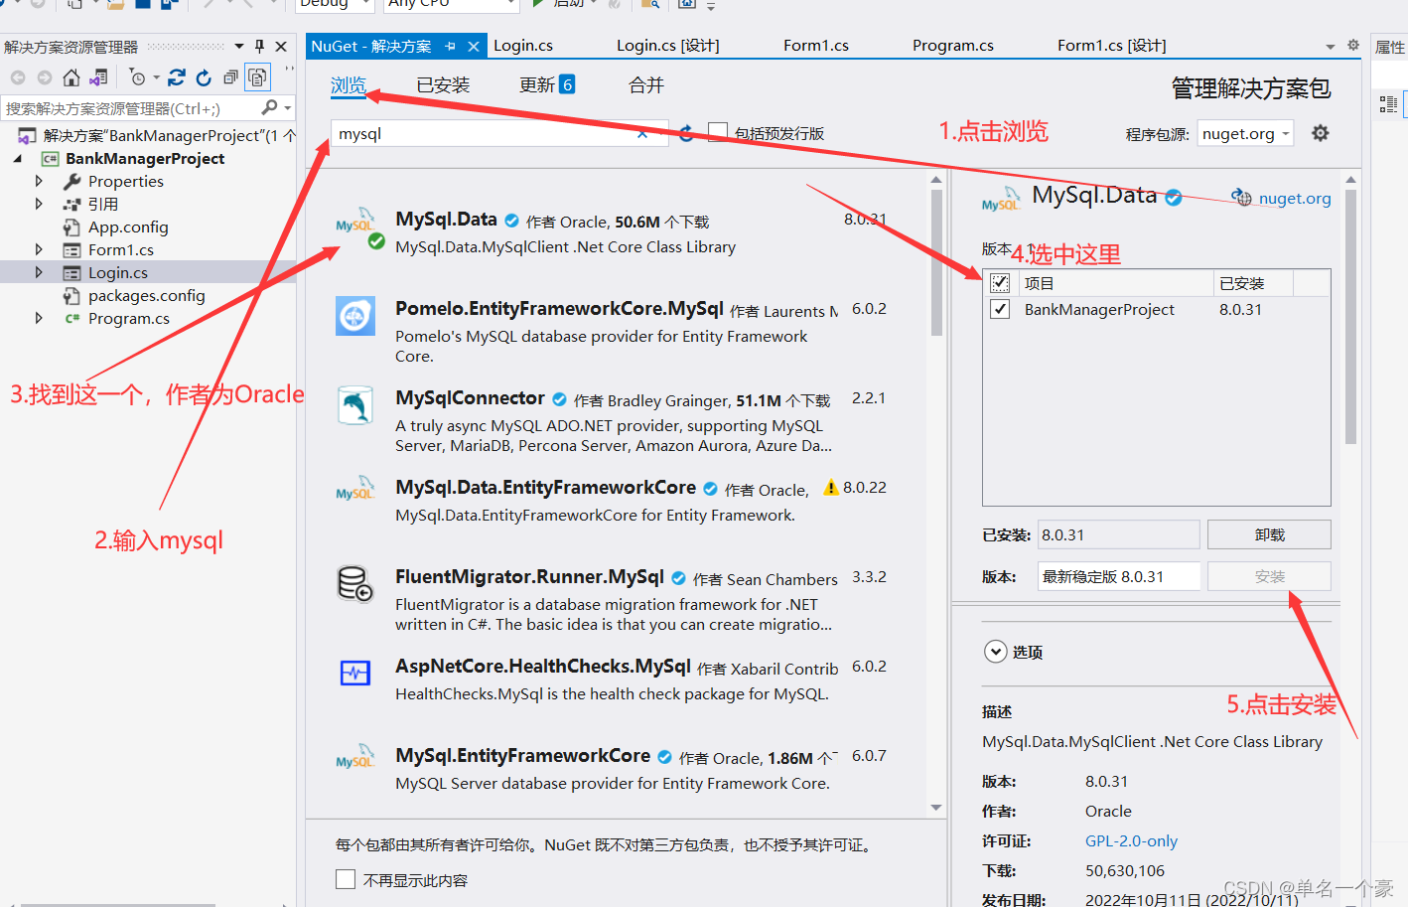Click the refresh icon in Solution Explorer toolbar
This screenshot has width=1408, height=907.
pos(204,77)
